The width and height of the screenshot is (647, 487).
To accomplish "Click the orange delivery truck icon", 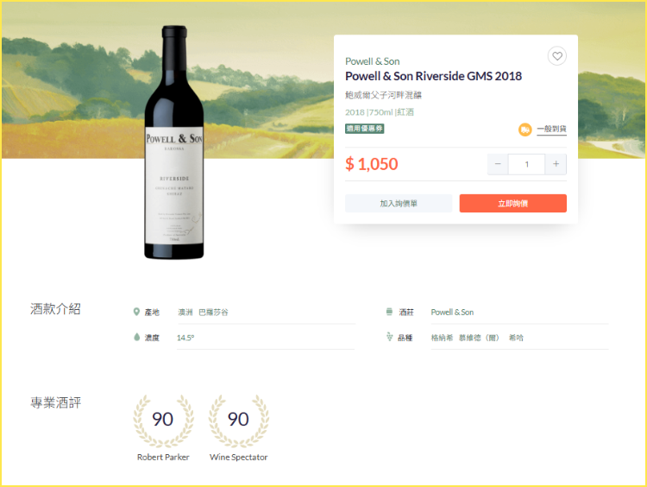I will tap(525, 130).
